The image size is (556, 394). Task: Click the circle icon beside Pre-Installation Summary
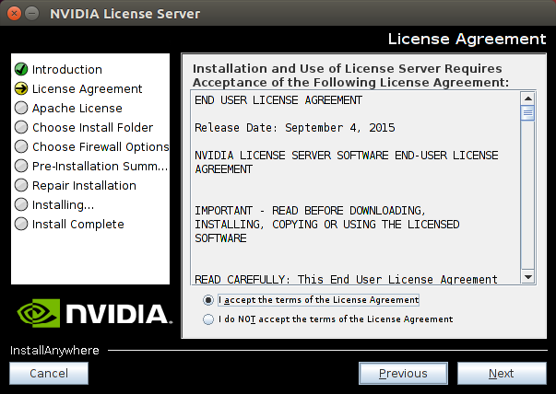(20, 167)
